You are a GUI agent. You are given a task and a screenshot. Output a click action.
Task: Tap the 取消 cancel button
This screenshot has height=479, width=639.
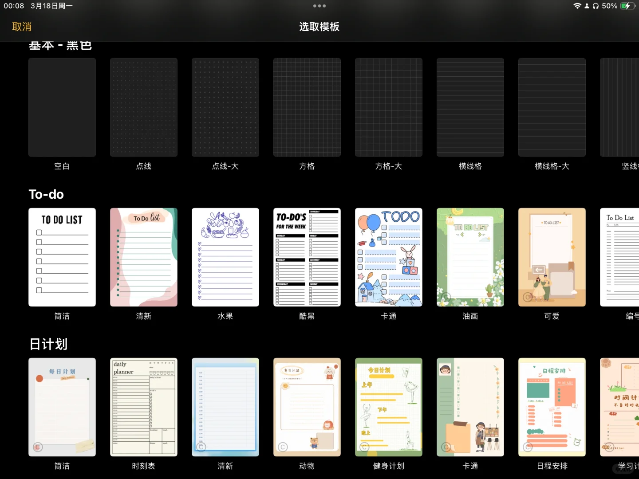point(22,27)
